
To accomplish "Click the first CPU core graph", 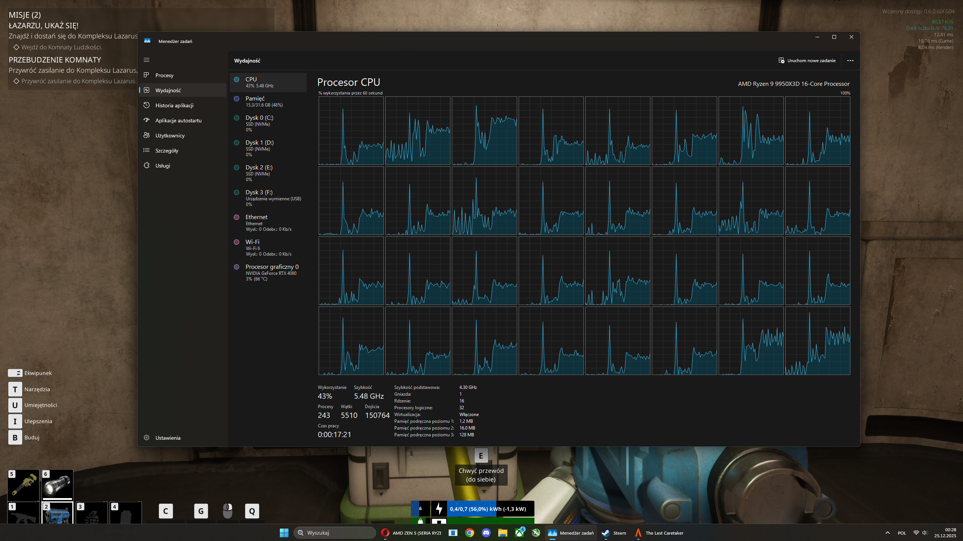I will (x=351, y=131).
